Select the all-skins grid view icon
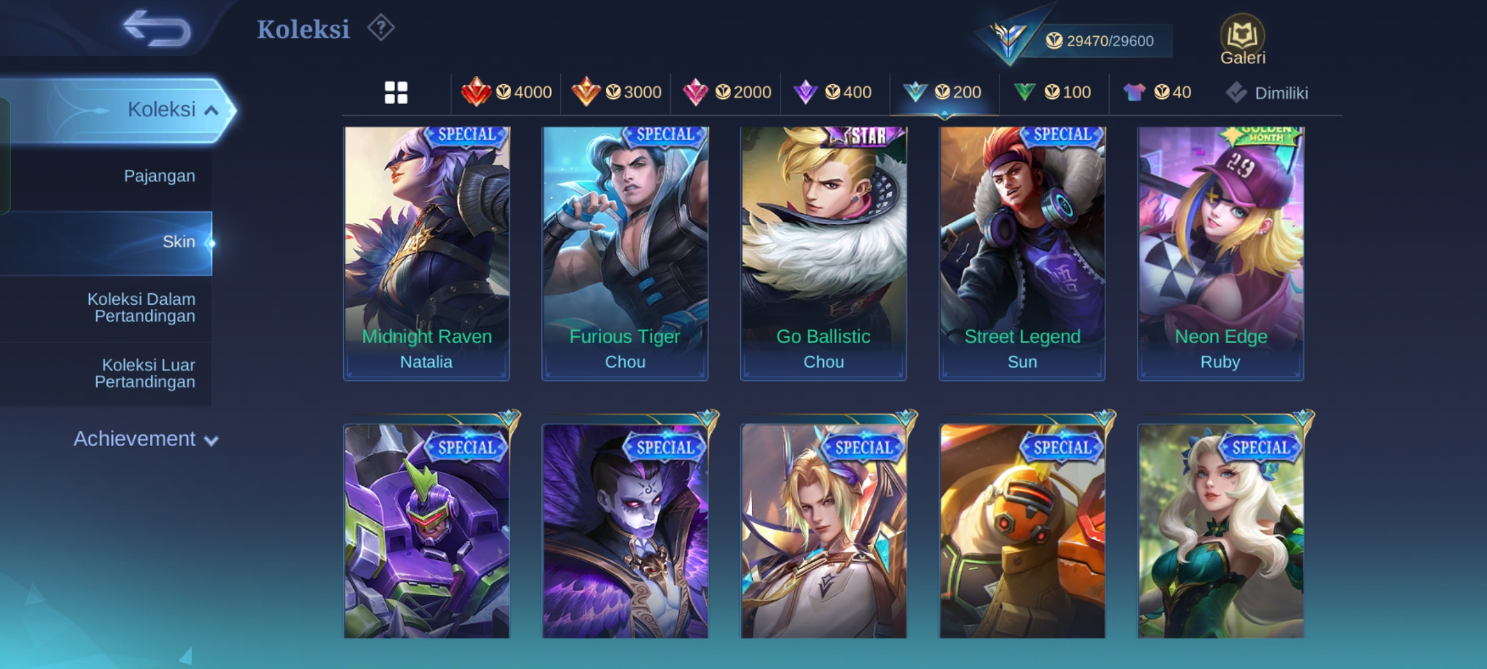The width and height of the screenshot is (1487, 669). click(x=396, y=93)
